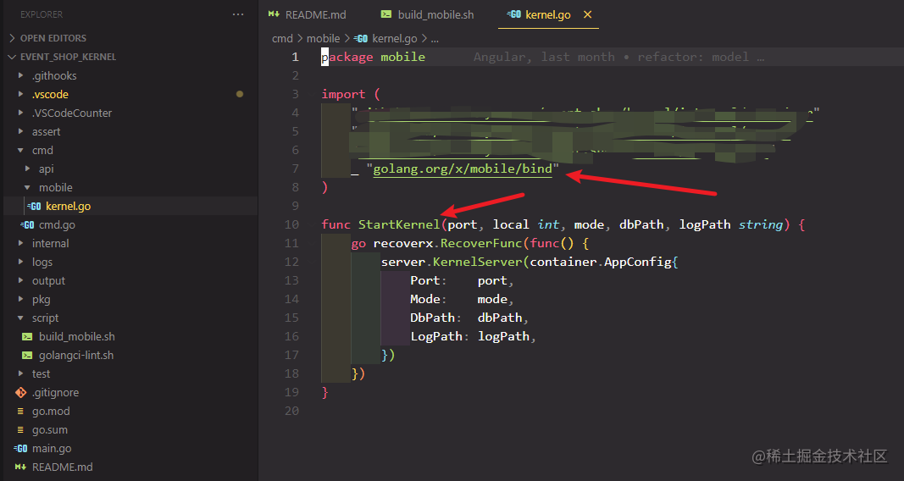Click LogPath field on line 16
Image resolution: width=904 pixels, height=481 pixels.
click(435, 336)
